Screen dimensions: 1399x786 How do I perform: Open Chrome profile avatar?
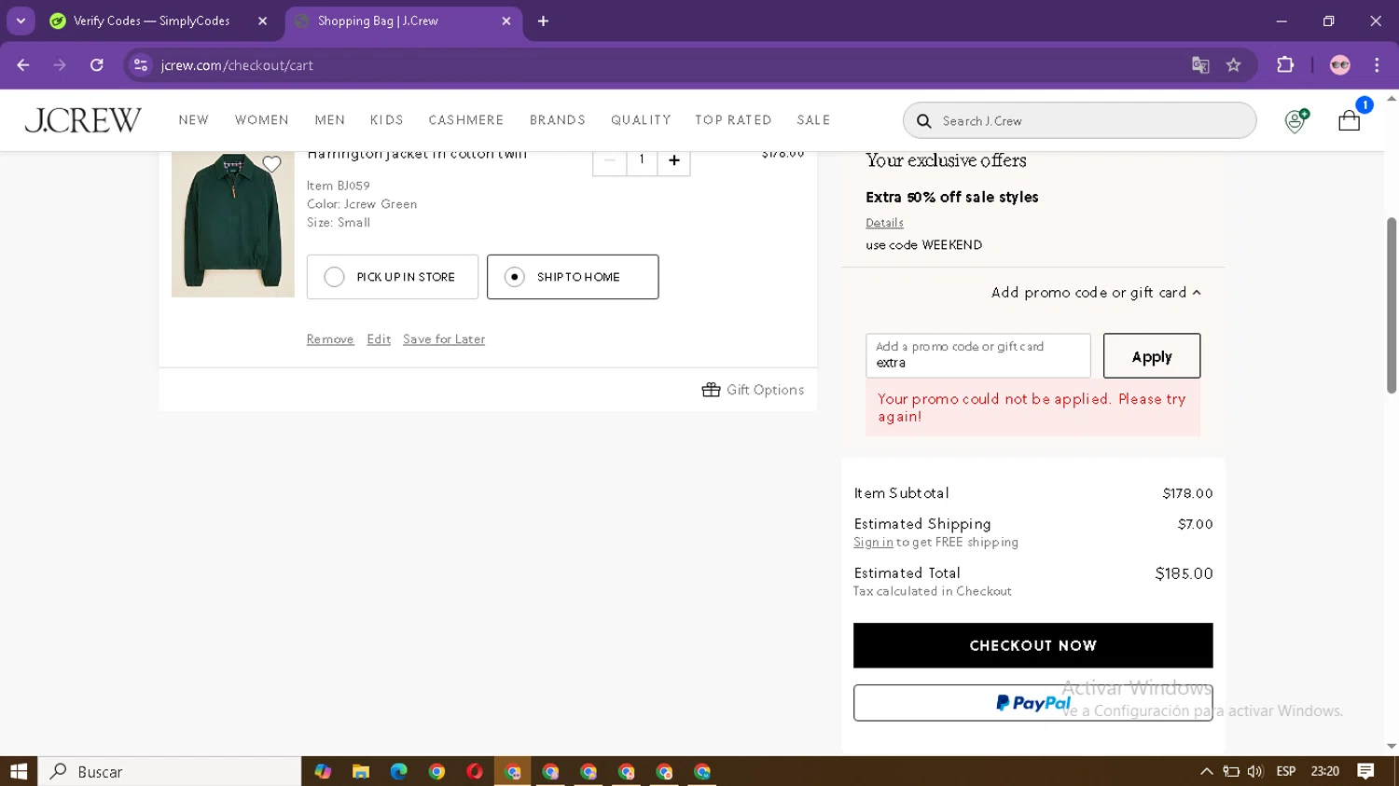(x=1340, y=65)
